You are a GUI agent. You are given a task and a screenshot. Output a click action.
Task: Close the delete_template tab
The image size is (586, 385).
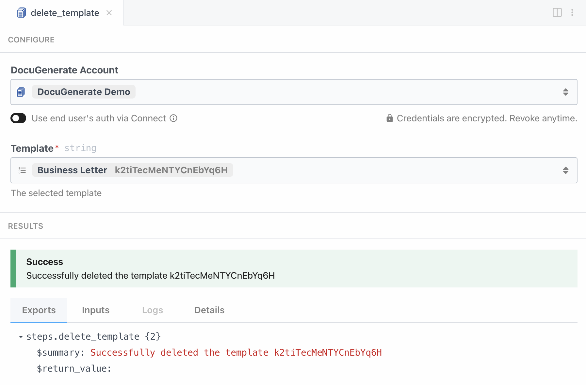109,13
